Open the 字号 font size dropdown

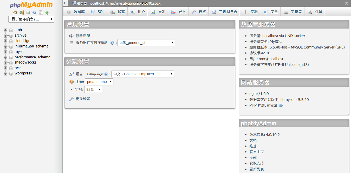[93, 89]
